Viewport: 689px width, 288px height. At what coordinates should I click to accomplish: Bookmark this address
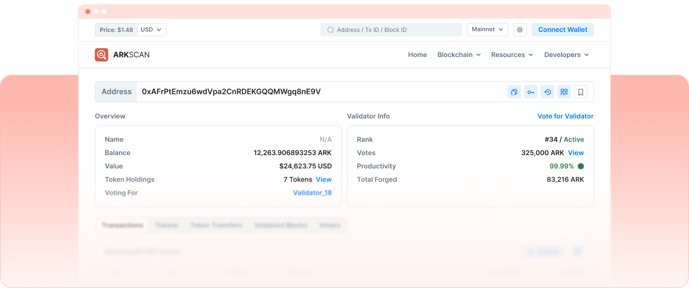coord(581,92)
